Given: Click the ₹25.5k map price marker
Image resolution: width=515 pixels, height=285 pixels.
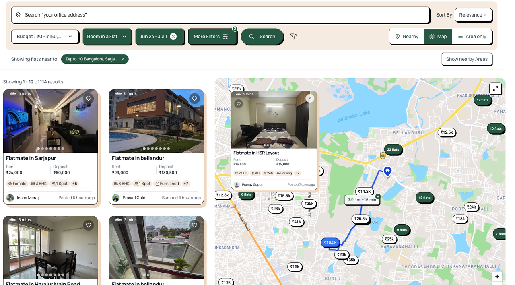Looking at the screenshot, I should click(x=360, y=219).
